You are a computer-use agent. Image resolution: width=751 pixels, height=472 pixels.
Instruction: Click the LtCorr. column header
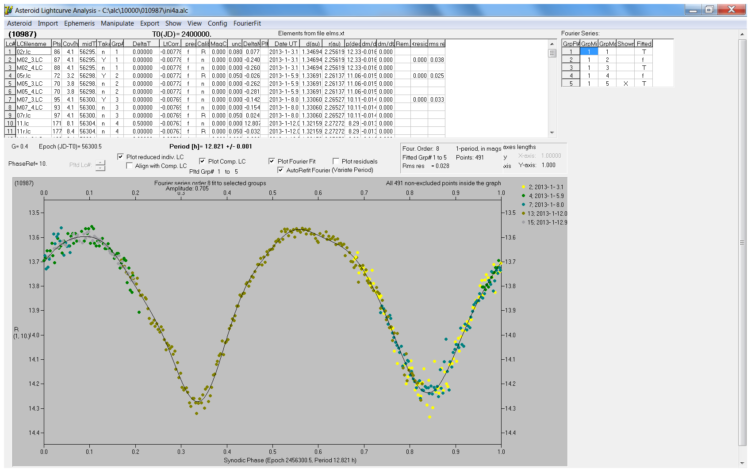pos(170,44)
